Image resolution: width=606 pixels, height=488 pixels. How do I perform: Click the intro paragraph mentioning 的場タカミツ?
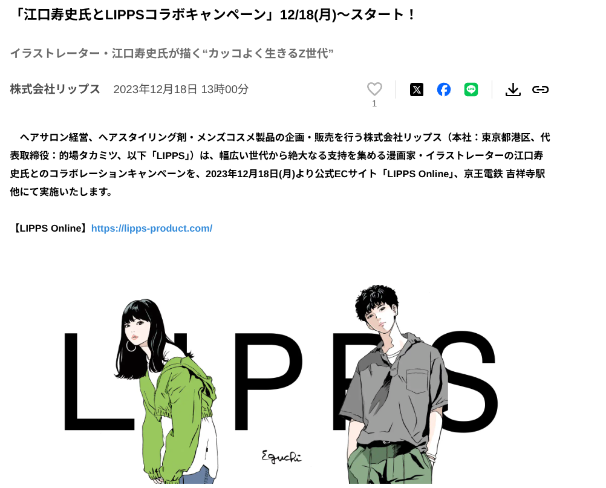click(280, 164)
